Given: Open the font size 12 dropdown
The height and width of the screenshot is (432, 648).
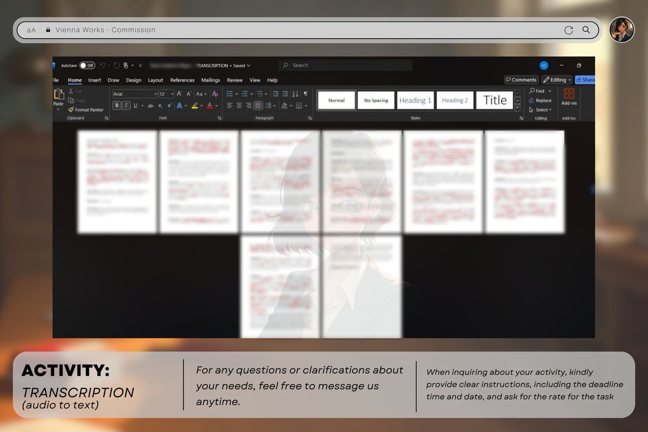Looking at the screenshot, I should click(x=172, y=94).
